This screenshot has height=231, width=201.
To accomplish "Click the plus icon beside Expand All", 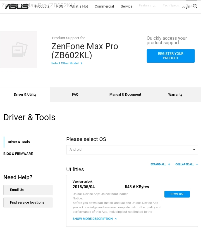I will (169, 164).
